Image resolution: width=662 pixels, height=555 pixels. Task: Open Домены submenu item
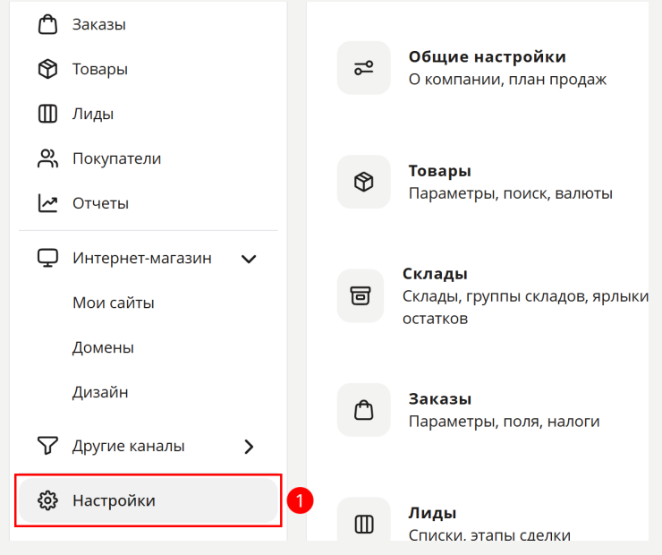[103, 347]
